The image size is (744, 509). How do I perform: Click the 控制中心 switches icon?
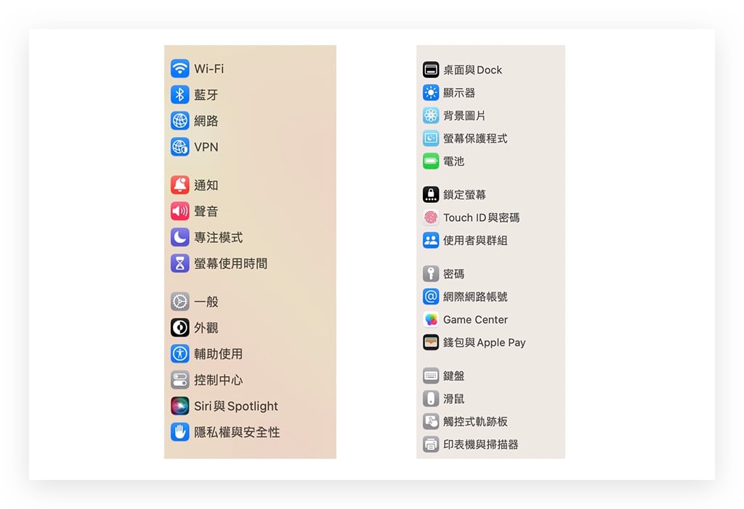click(180, 380)
